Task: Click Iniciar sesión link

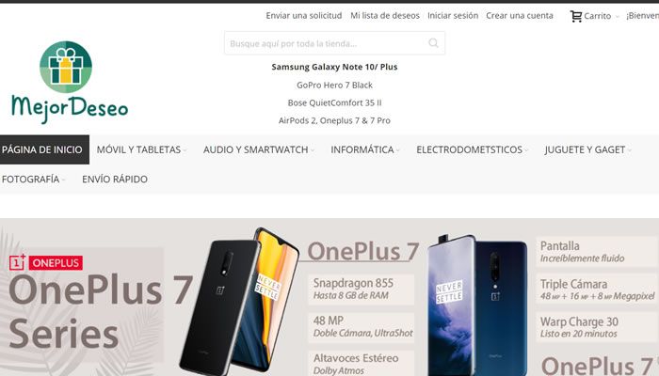Action: click(453, 16)
